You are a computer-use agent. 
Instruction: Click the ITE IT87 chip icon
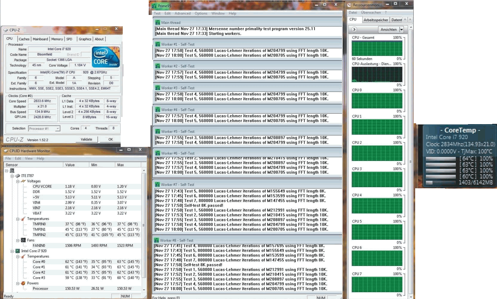[18, 176]
